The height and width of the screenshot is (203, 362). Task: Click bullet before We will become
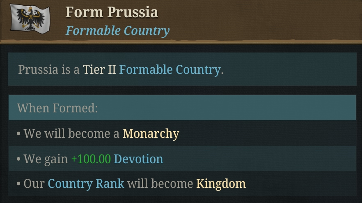[19, 134]
